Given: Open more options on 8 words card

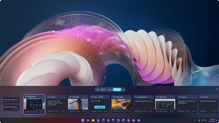Looking at the screenshot, I should pyautogui.click(x=64, y=97).
